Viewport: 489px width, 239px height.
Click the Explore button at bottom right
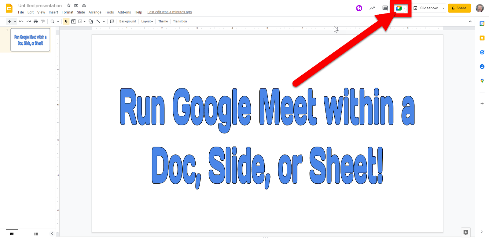pyautogui.click(x=466, y=232)
